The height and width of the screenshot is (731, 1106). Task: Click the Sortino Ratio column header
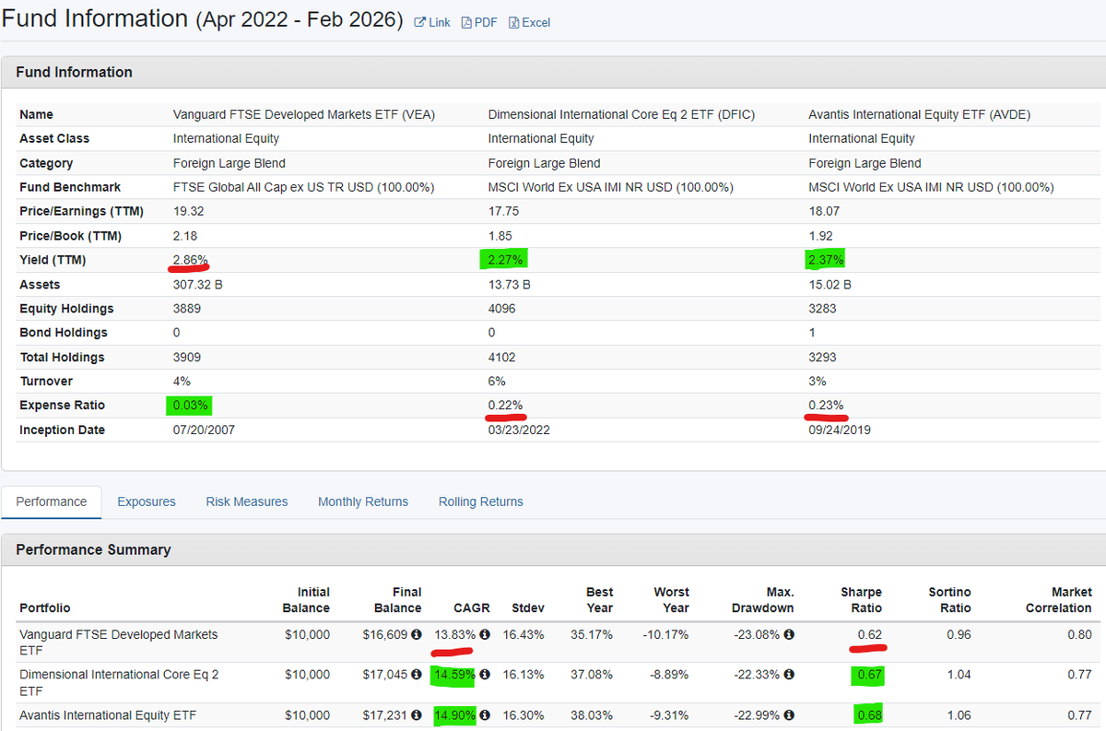[x=949, y=600]
